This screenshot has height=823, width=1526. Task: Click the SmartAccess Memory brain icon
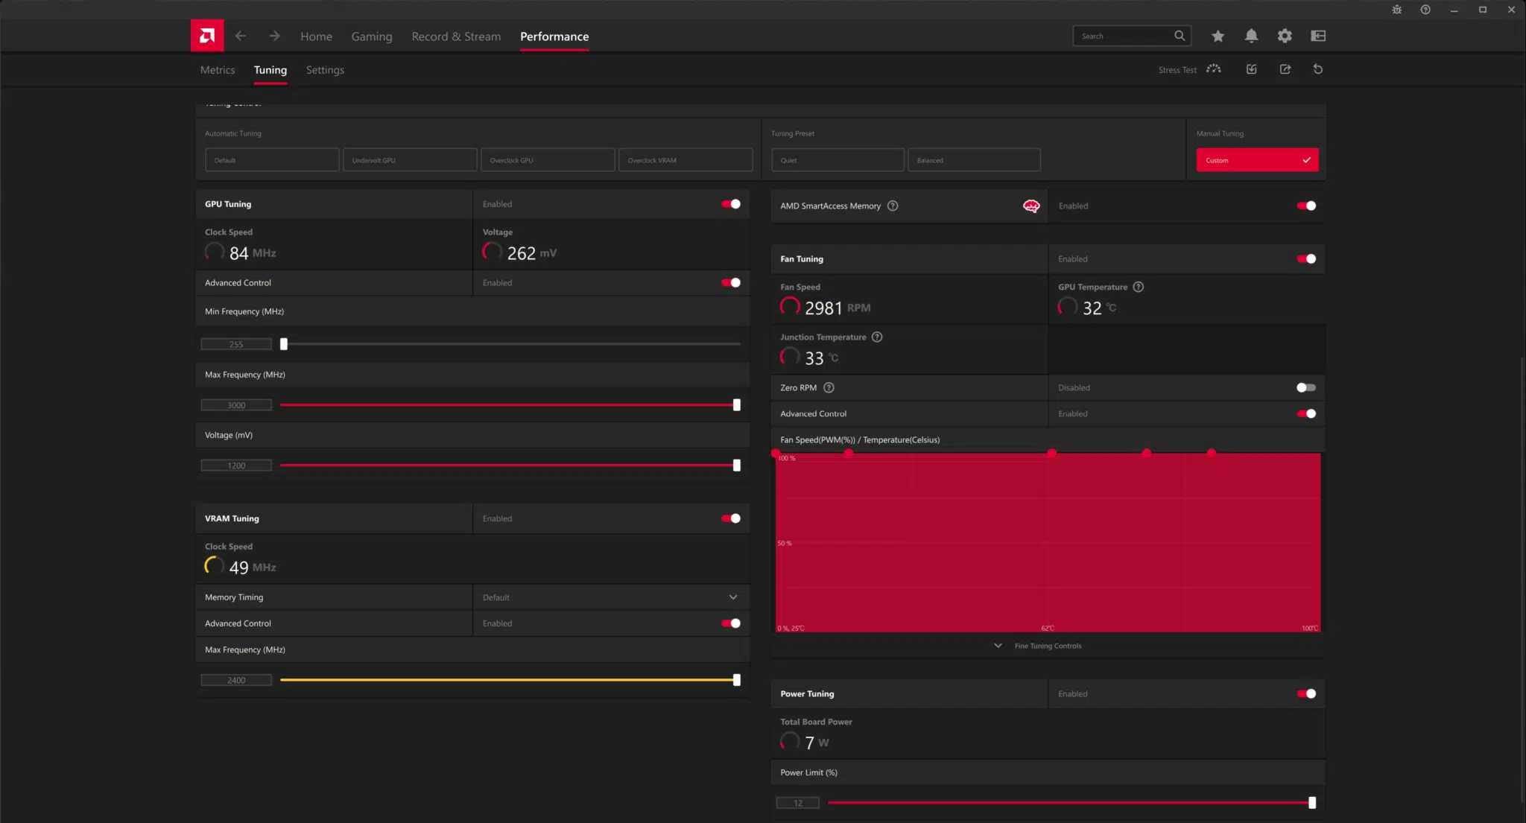pyautogui.click(x=1031, y=206)
